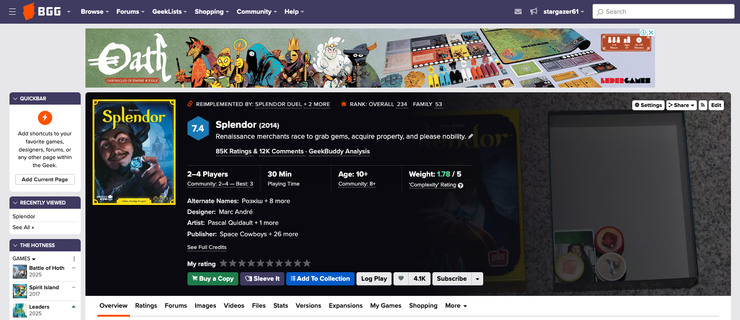
Task: Open the stargazer61 user menu
Action: pos(563,11)
